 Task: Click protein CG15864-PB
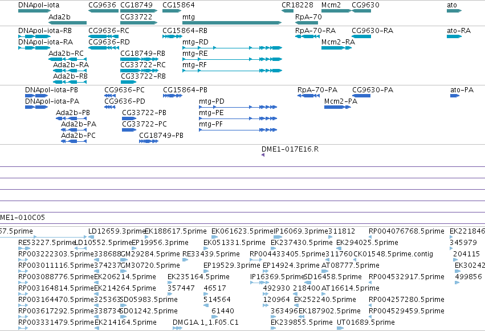[x=173, y=96]
